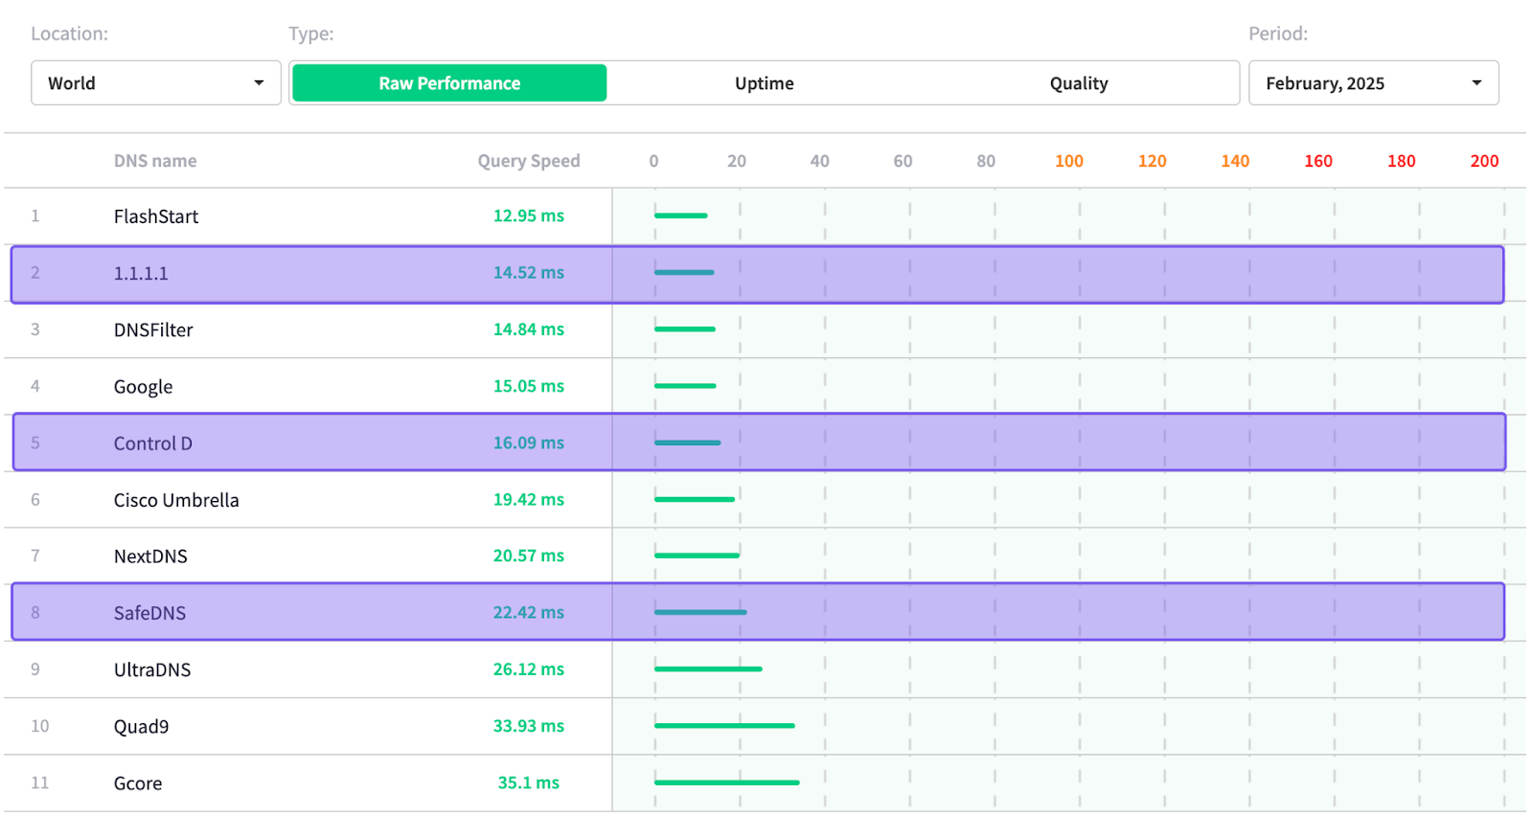The width and height of the screenshot is (1533, 816).
Task: Select the 1.1.1.1 DNS name
Action: [x=141, y=273]
